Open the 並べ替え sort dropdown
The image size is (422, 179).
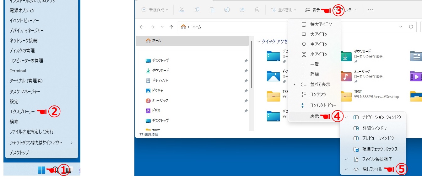(283, 10)
